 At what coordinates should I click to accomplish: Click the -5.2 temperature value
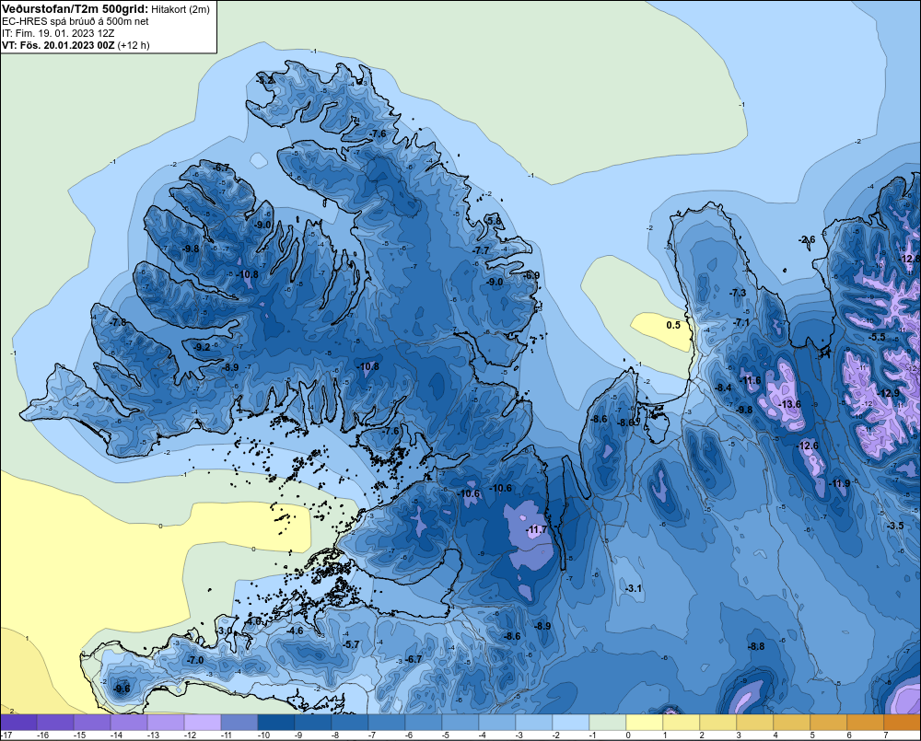click(265, 79)
